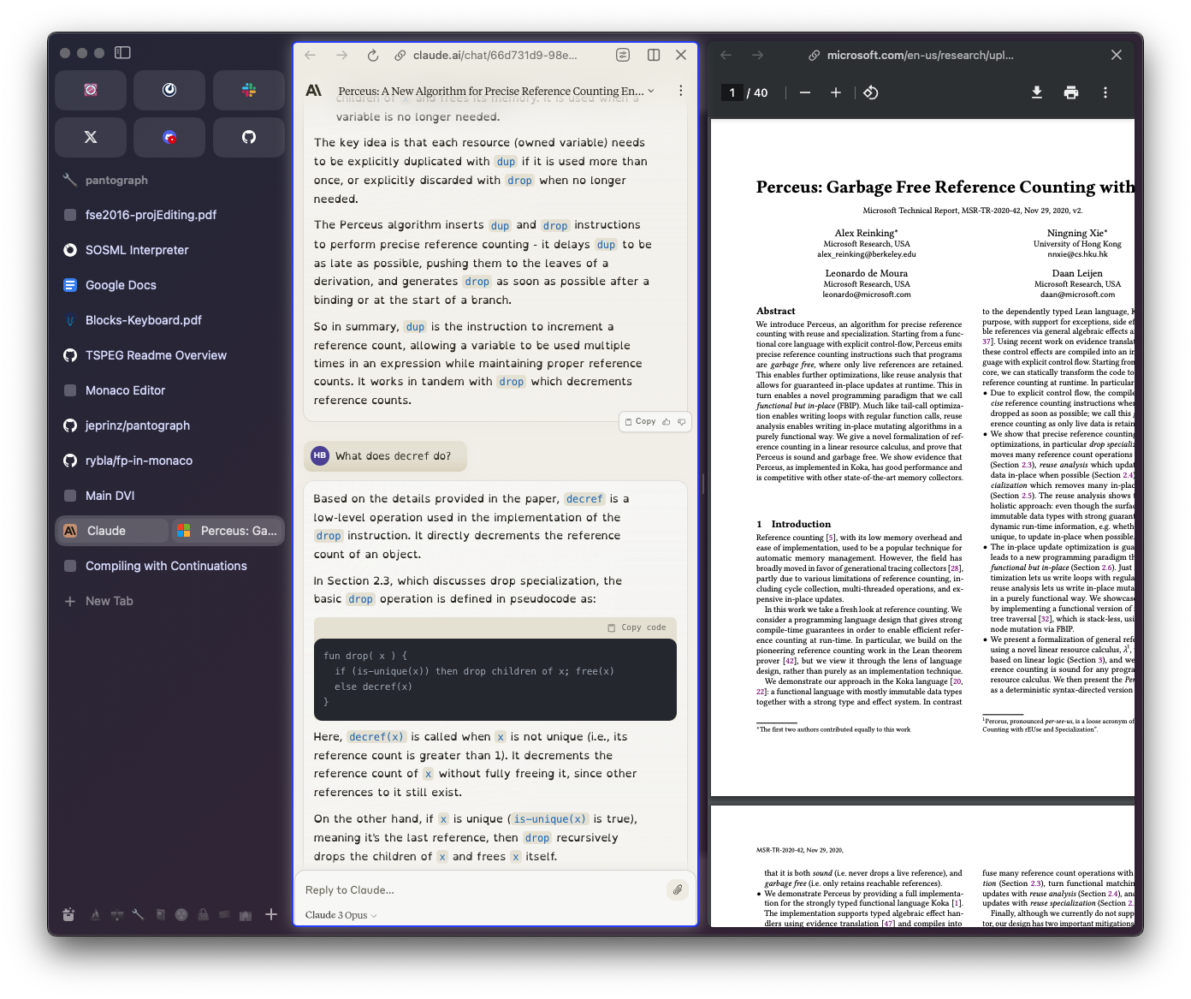The width and height of the screenshot is (1191, 999).
Task: Select the Claude half of the split tab
Action: pyautogui.click(x=112, y=531)
